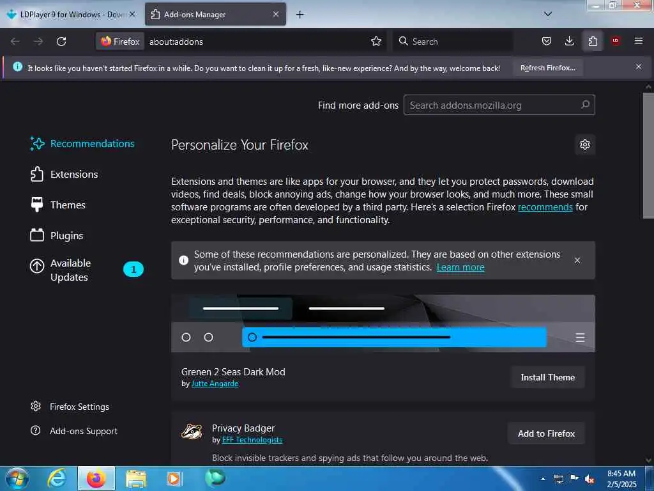Viewport: 654px width, 491px height.
Task: Open the Windows Start menu
Action: pos(17,478)
